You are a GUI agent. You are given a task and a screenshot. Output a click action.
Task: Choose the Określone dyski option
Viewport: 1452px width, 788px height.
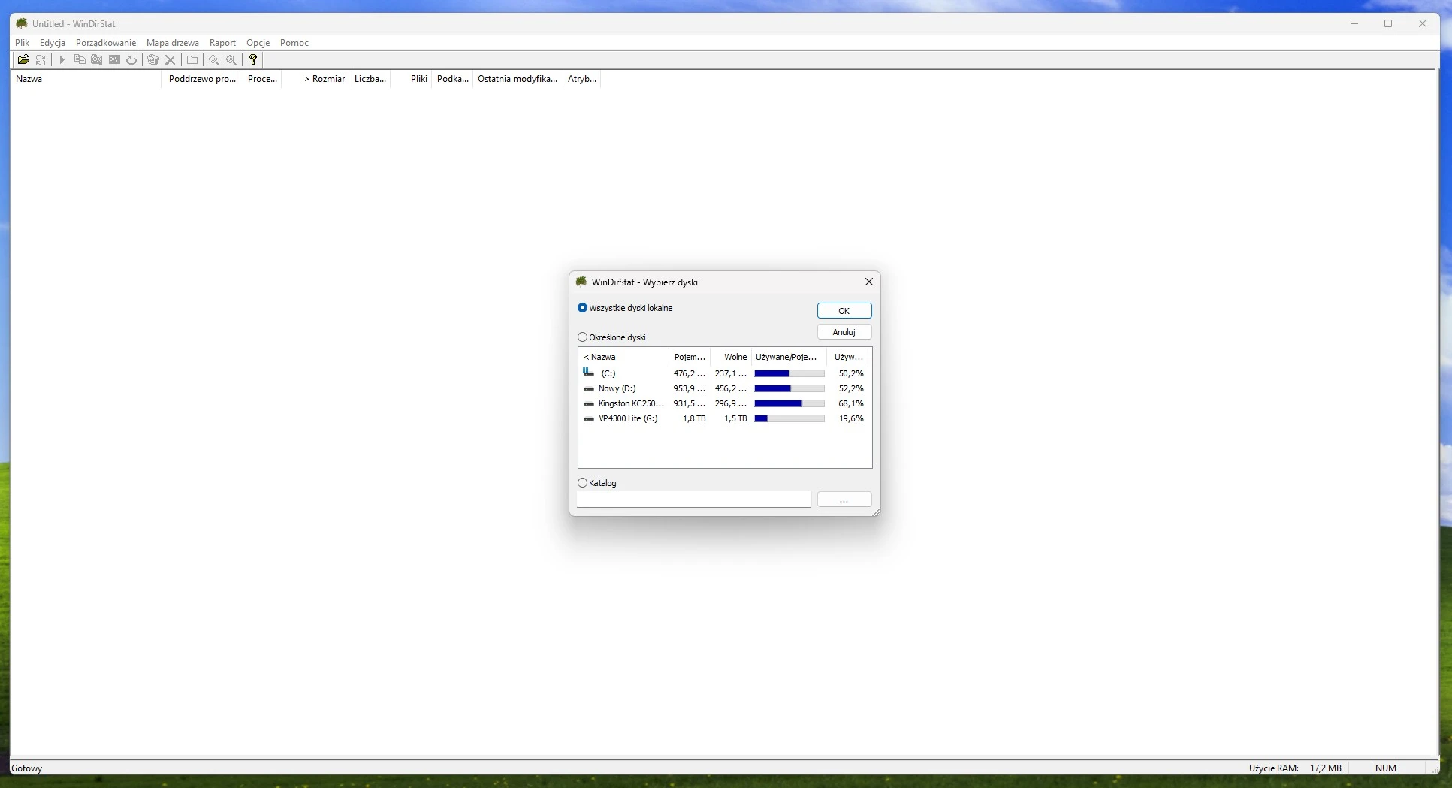click(x=583, y=337)
